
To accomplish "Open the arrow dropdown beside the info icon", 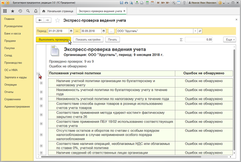I will [x=224, y=3].
